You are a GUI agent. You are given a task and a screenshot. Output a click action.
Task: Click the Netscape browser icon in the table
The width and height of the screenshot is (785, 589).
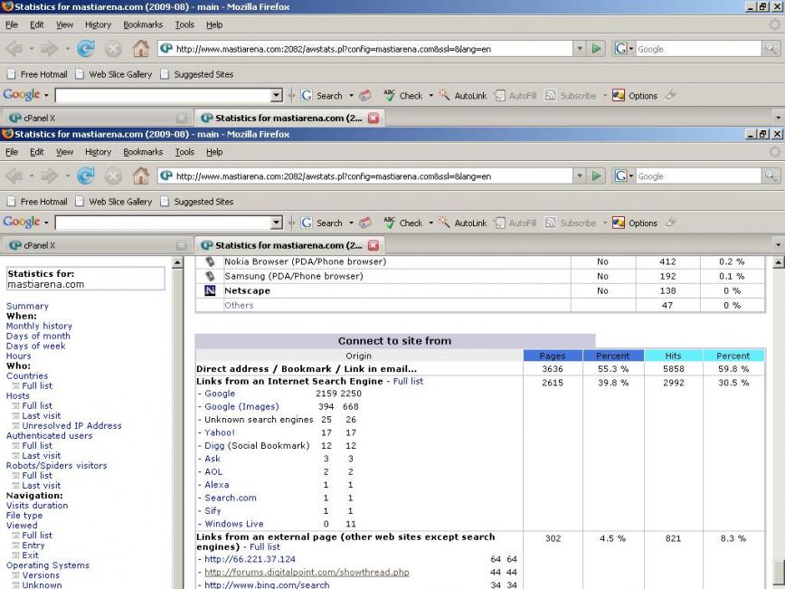point(210,291)
